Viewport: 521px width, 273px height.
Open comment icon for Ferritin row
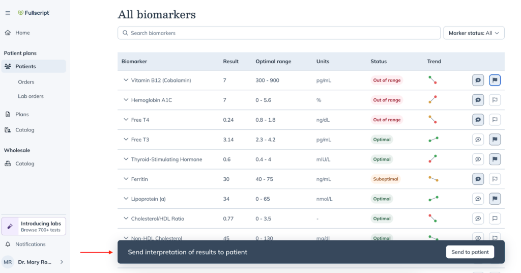(x=478, y=179)
